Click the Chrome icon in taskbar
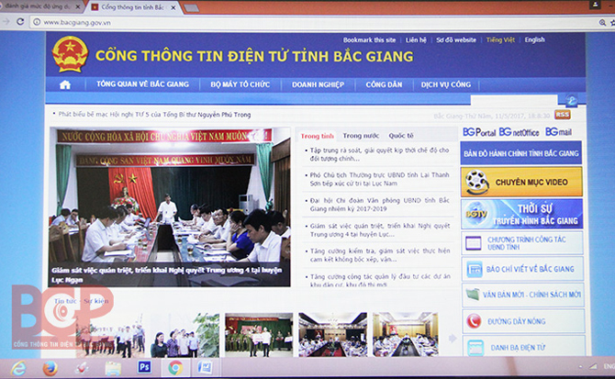This screenshot has width=615, height=379. tap(174, 367)
